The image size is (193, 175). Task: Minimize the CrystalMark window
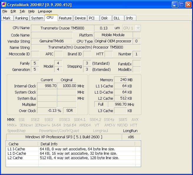[174, 5]
